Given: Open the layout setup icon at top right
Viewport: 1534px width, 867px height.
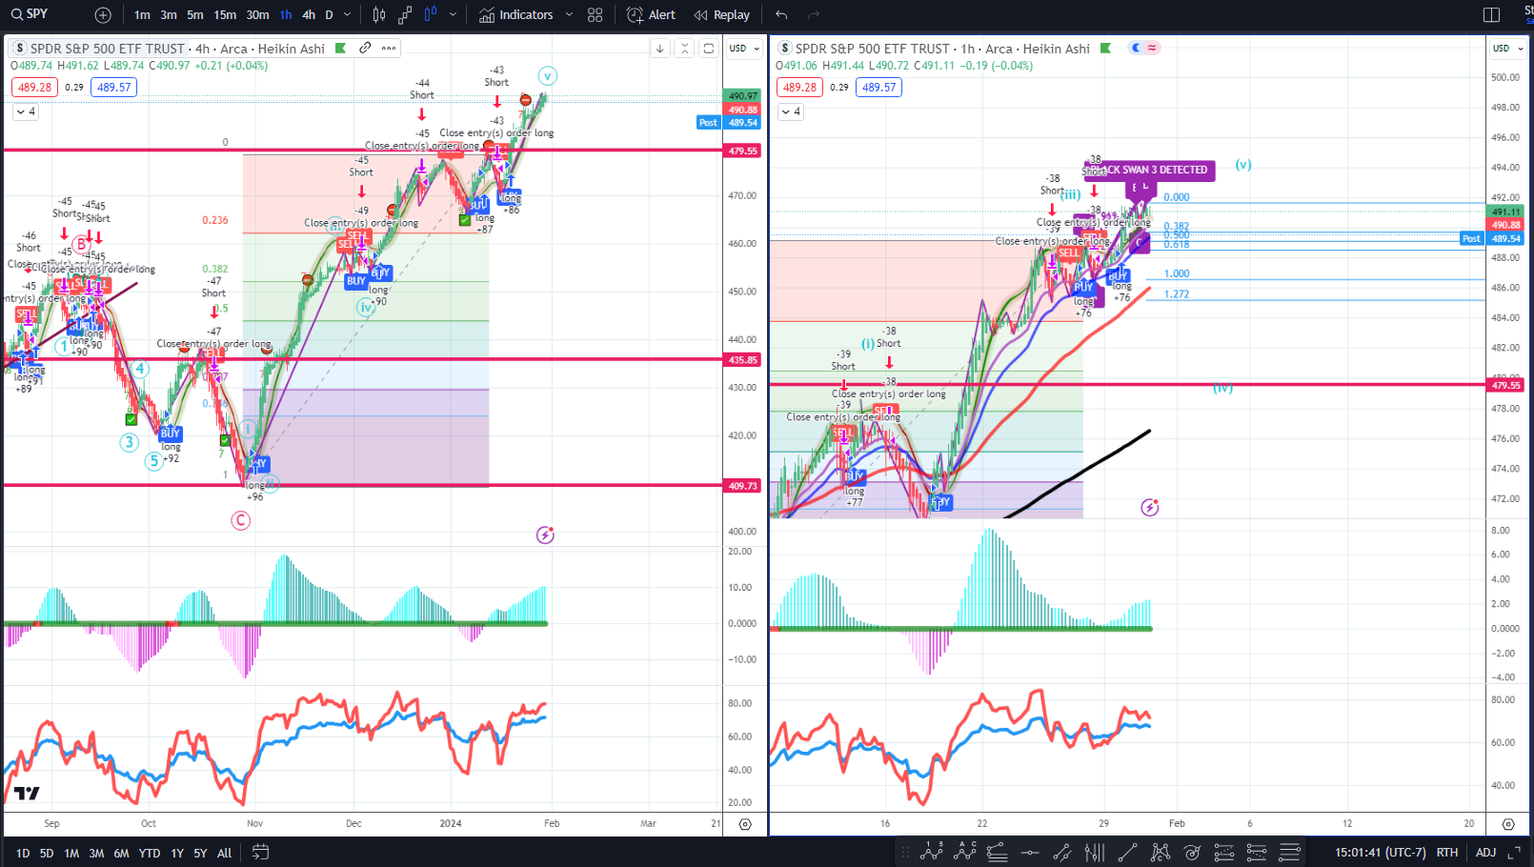Looking at the screenshot, I should click(x=1491, y=15).
